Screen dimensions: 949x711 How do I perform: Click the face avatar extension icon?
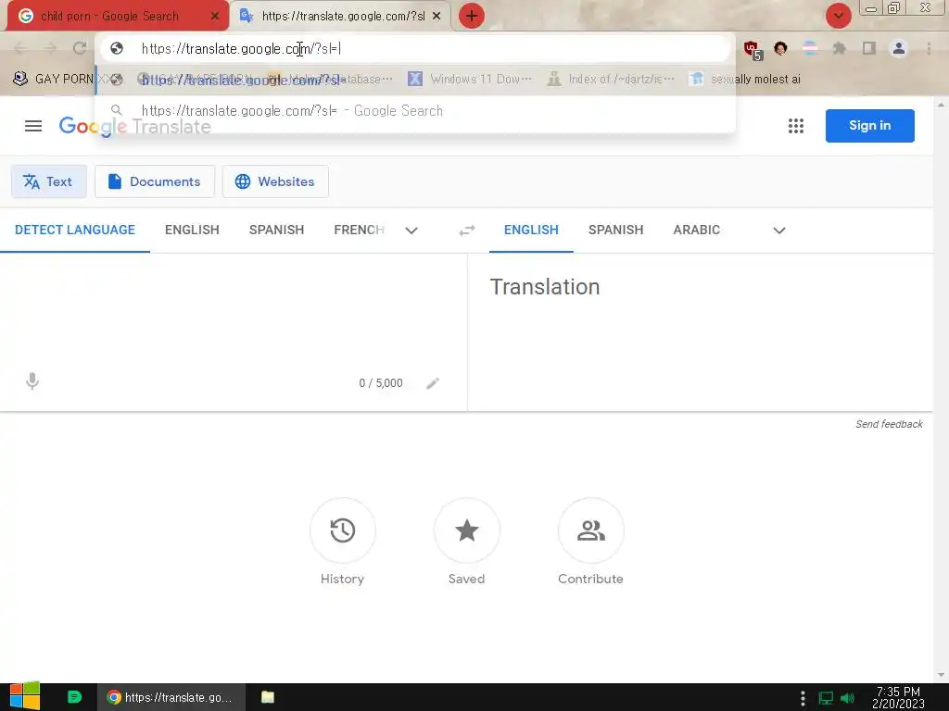(x=780, y=48)
